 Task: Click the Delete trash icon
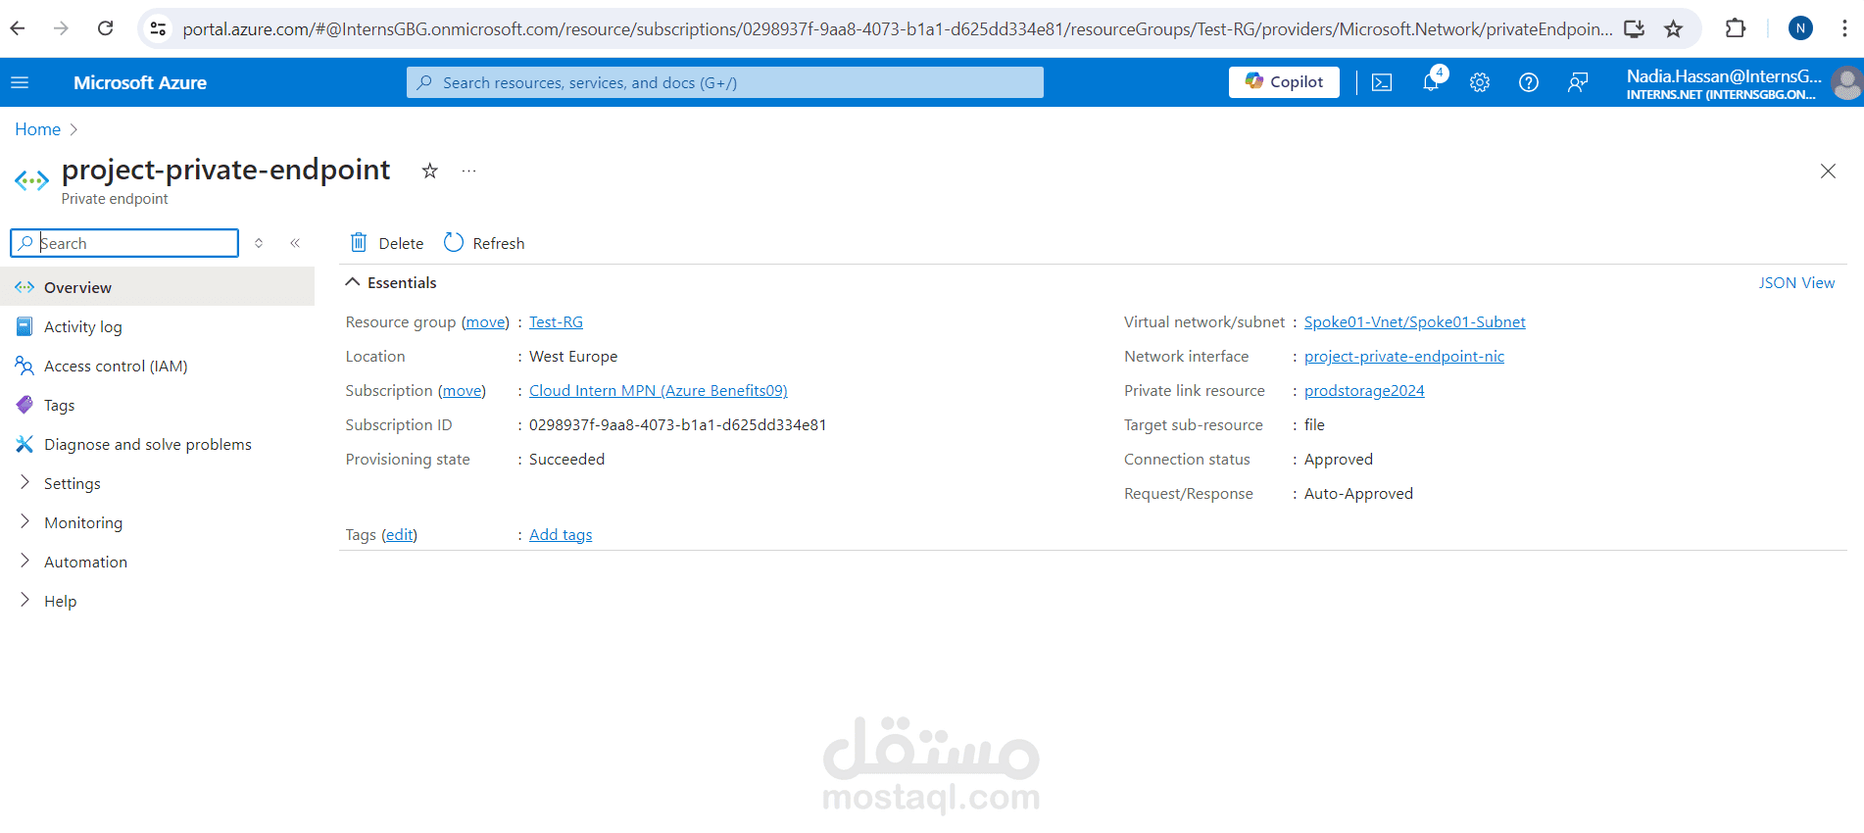359,242
